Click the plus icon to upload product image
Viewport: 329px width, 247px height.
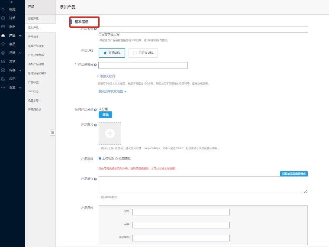point(110,133)
